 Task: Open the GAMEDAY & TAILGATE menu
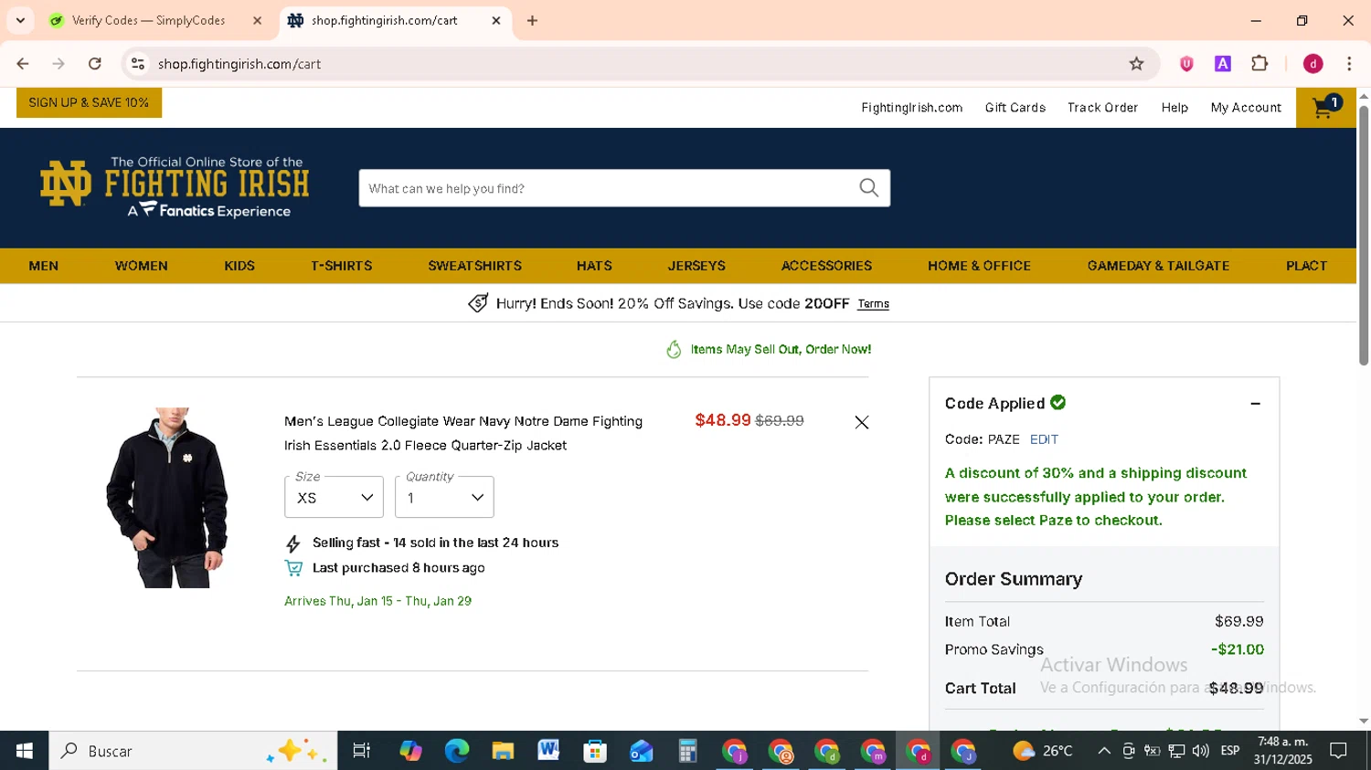click(1158, 266)
